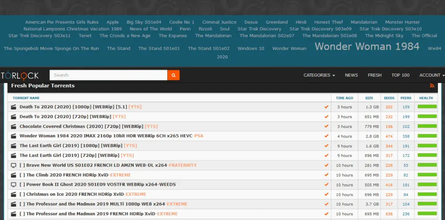Open the large Wonder Woman 1984 tag
This screenshot has width=445, height=220.
367,47
